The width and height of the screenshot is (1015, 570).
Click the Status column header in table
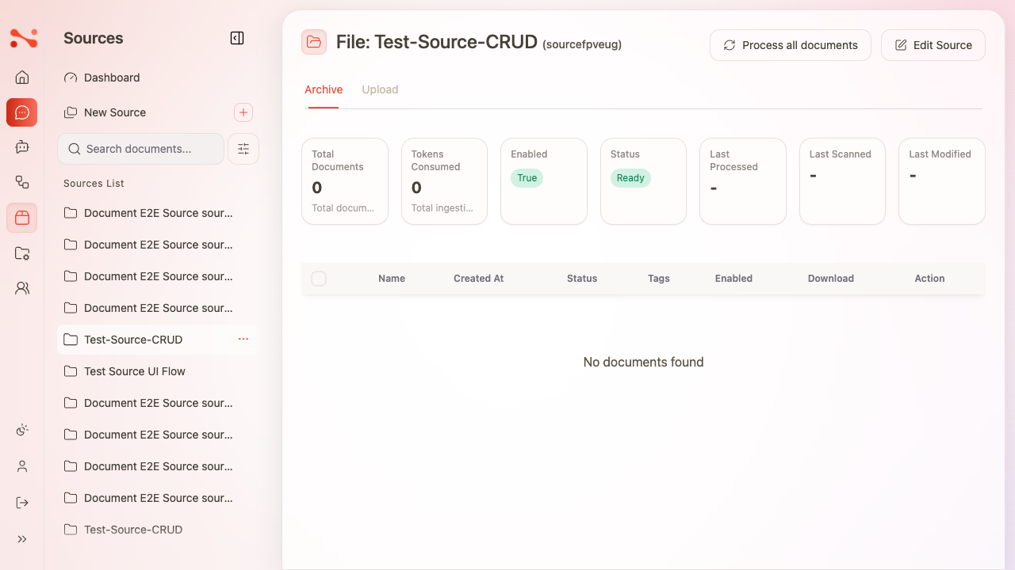[x=582, y=279]
